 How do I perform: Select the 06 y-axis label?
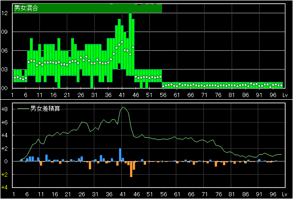(x=4, y=51)
